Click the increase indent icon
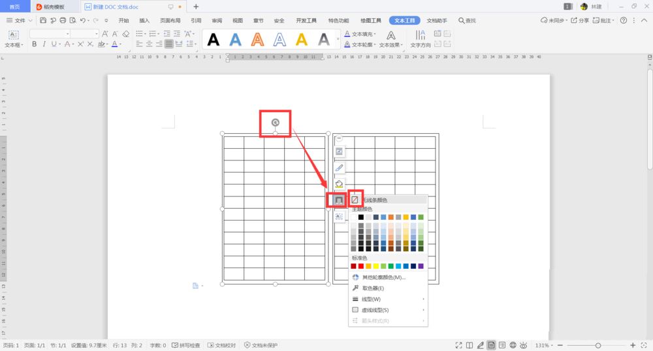This screenshot has height=351, width=653. point(177,34)
